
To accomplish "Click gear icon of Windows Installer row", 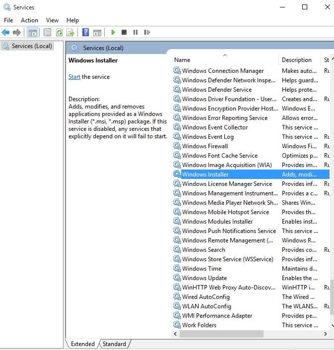I will [177, 174].
